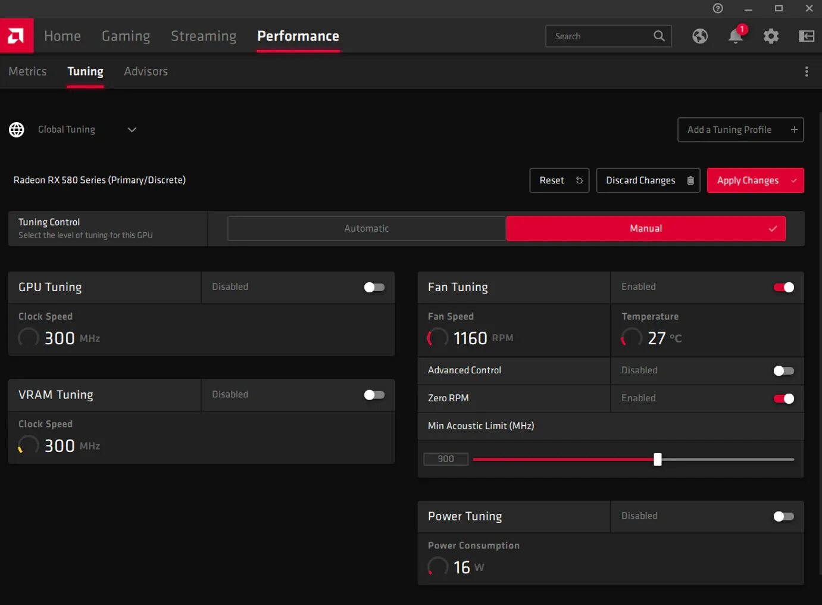
Task: Click the search magnifier icon
Action: (x=659, y=36)
